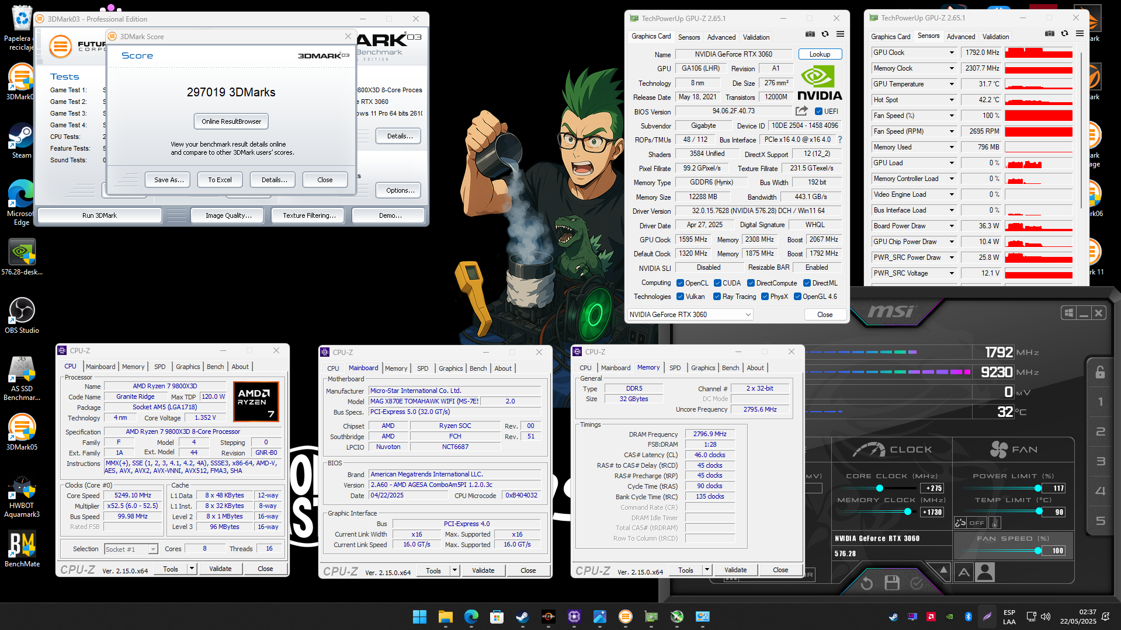
Task: Click the refresh icon in left GPU-Z window
Action: pyautogui.click(x=825, y=34)
